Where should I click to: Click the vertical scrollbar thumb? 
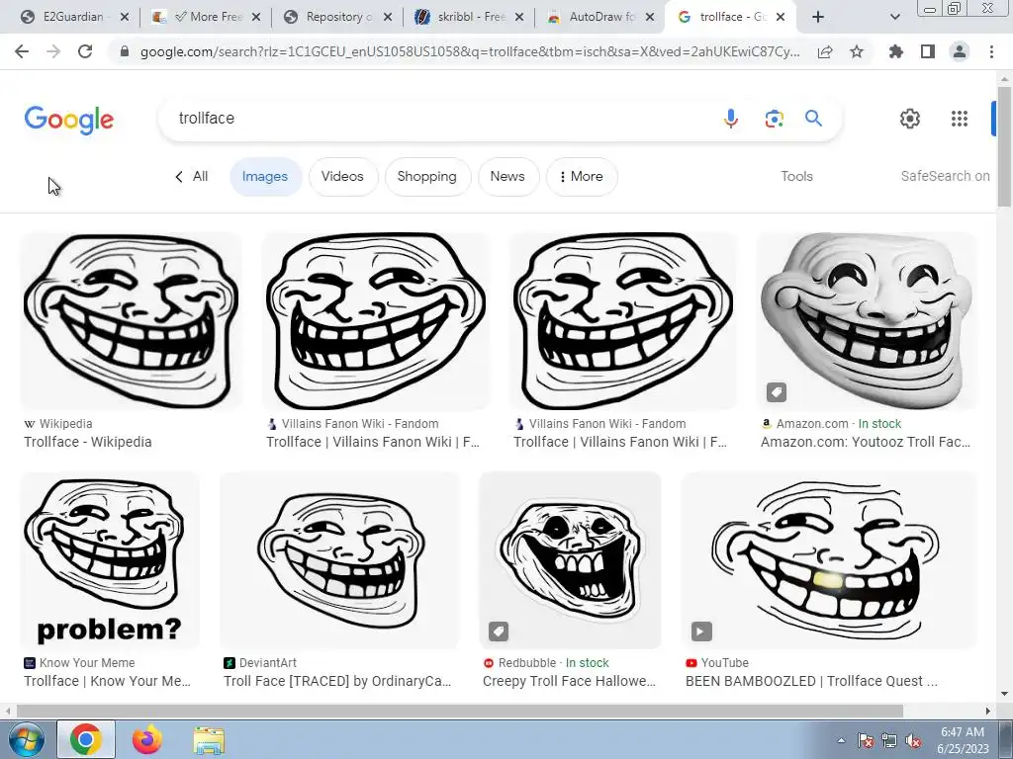(x=1005, y=145)
